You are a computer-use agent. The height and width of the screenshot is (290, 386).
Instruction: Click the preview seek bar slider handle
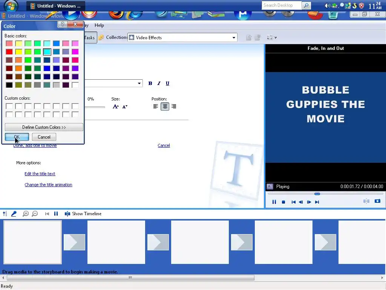point(317,194)
